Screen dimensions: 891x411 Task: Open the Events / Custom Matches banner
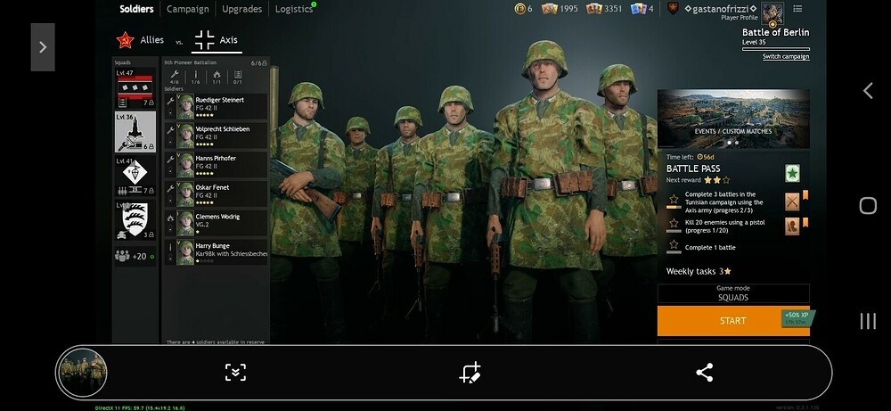click(733, 118)
